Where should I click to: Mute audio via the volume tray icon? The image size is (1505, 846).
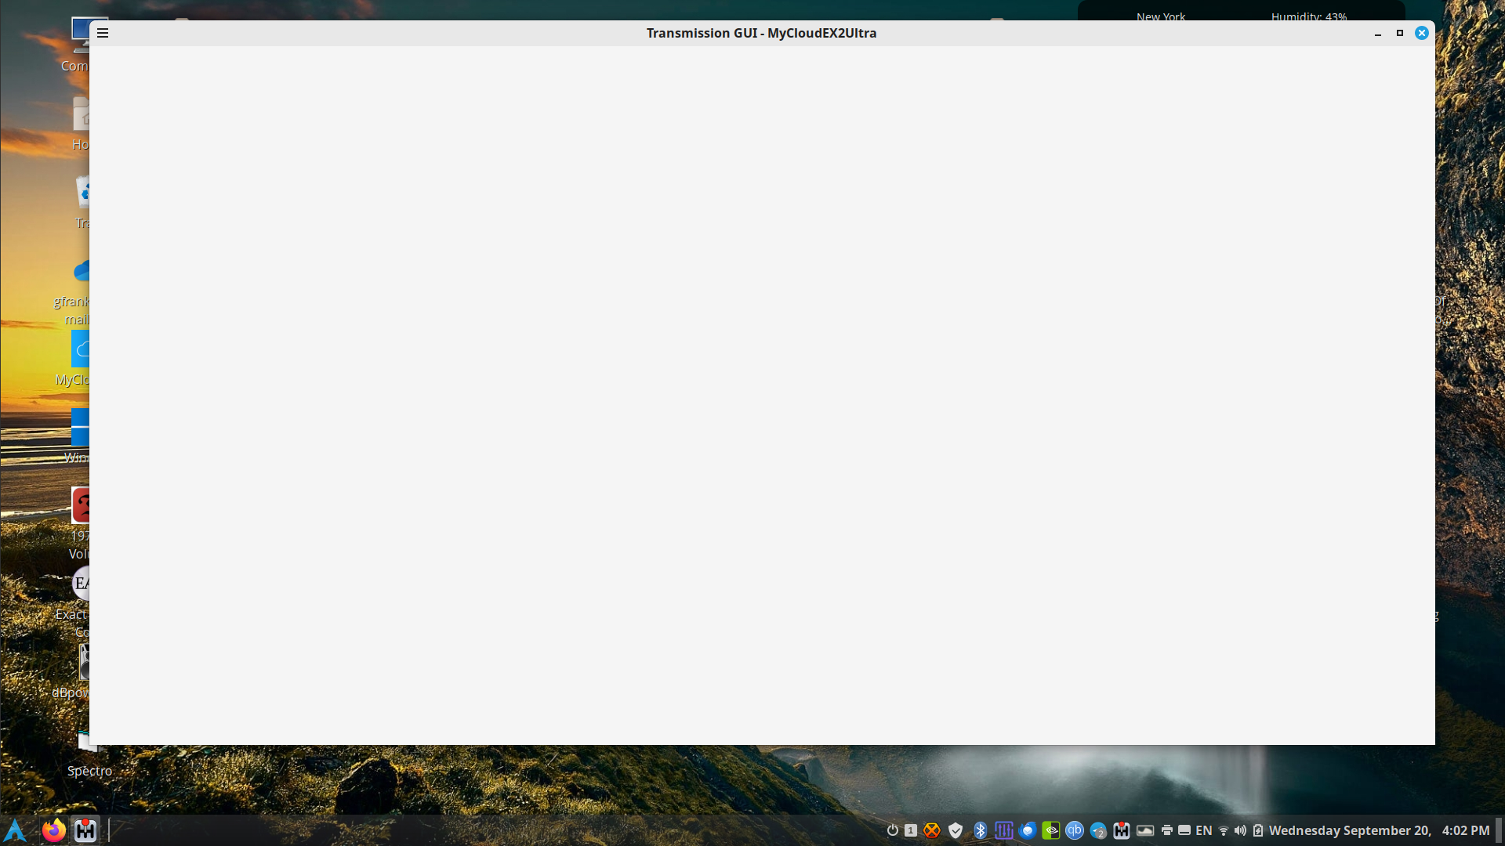point(1240,830)
